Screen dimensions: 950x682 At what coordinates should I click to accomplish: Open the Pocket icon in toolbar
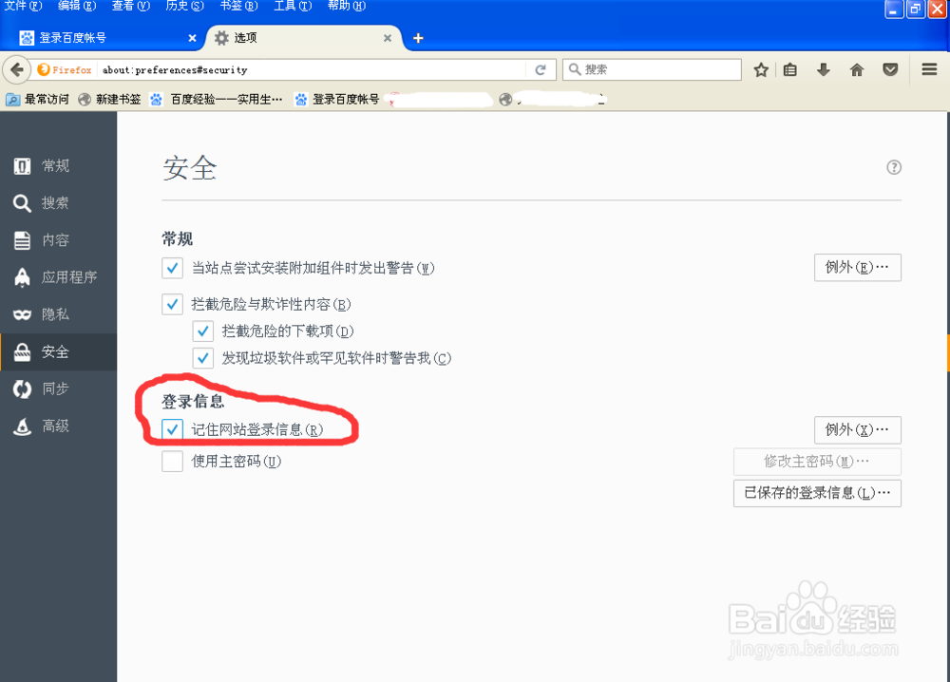pyautogui.click(x=890, y=69)
